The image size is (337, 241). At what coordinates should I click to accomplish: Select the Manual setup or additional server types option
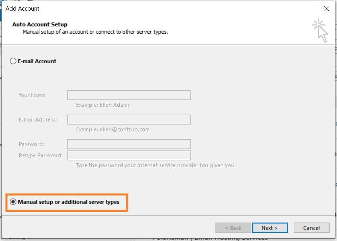point(13,202)
